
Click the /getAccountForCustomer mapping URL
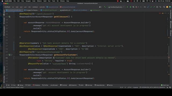click(x=48, y=52)
